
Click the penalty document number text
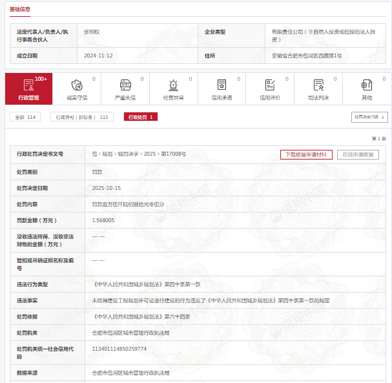click(139, 154)
